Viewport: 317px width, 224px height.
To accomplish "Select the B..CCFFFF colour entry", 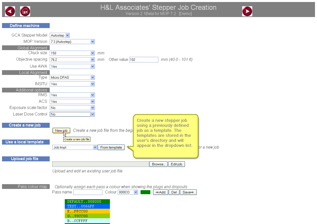I will [x=87, y=220].
